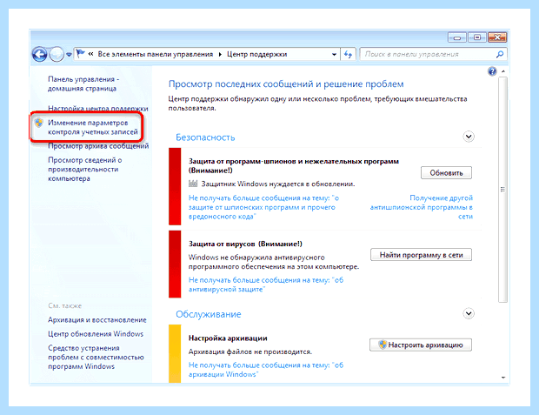Click the Forward navigation arrow button

pos(57,54)
